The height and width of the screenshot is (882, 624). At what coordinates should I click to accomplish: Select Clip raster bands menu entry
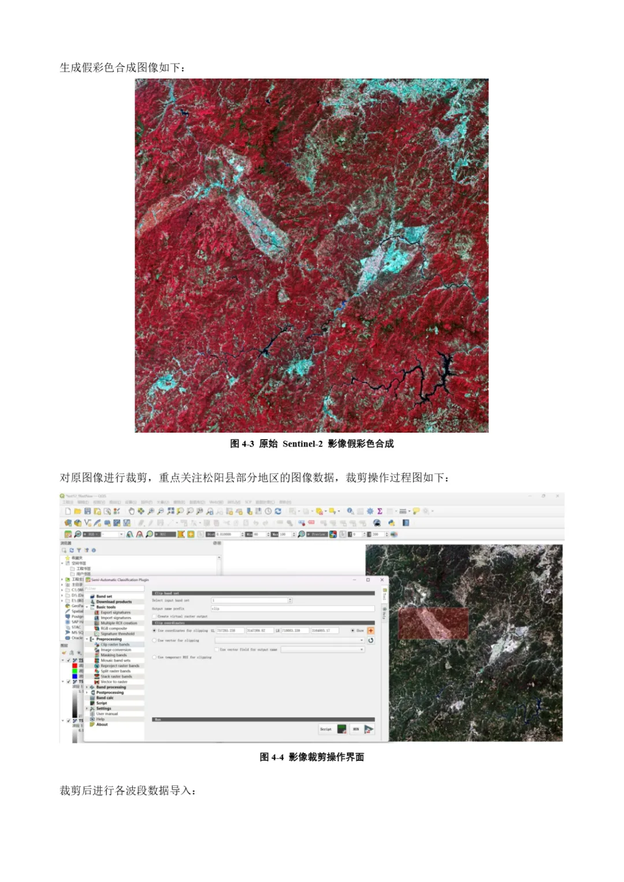pos(115,645)
